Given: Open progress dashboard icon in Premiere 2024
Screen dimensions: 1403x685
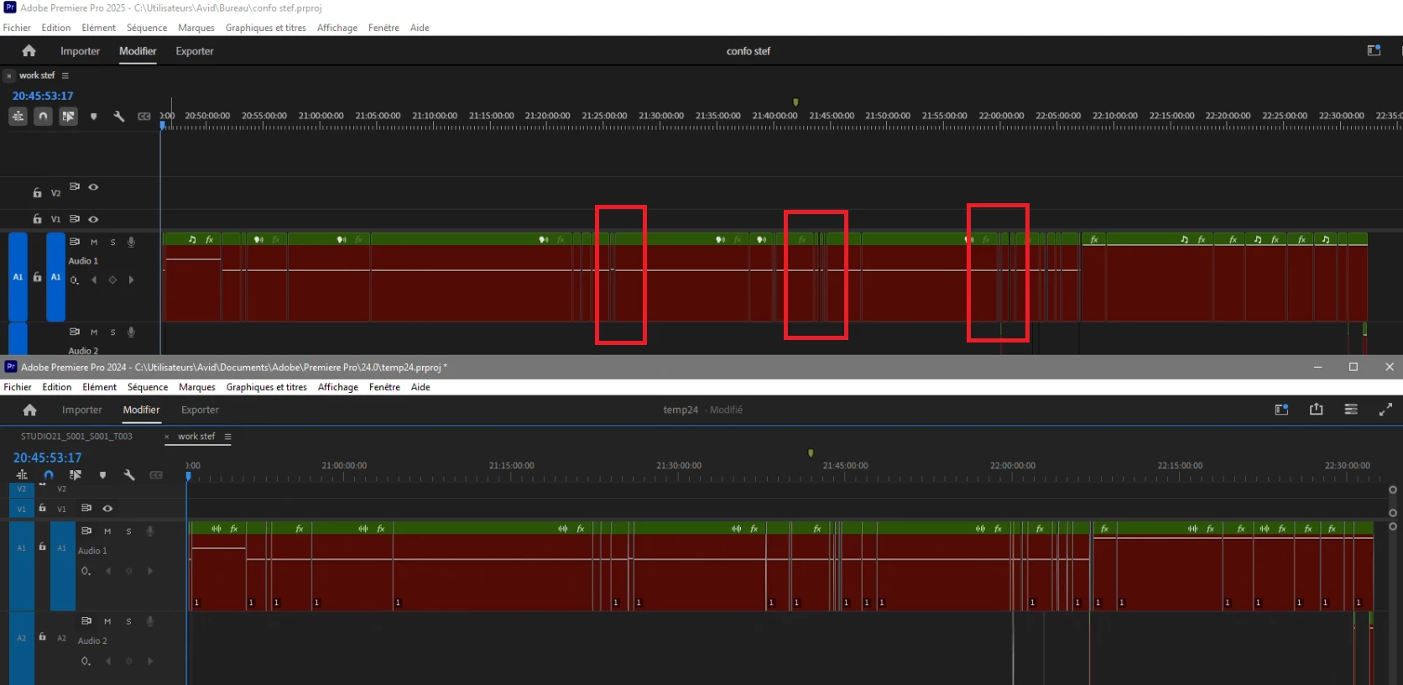Looking at the screenshot, I should pyautogui.click(x=1351, y=409).
